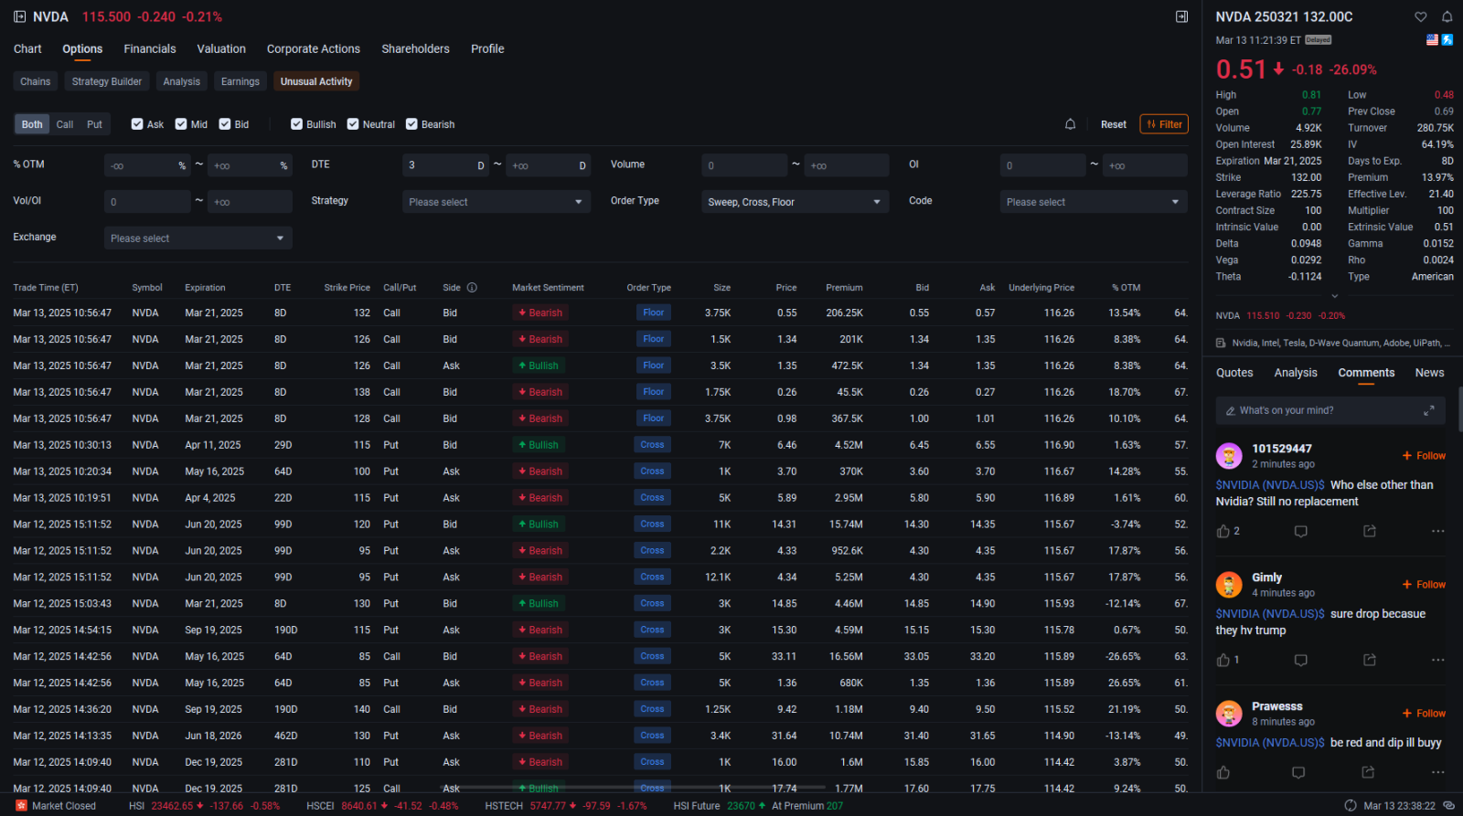Click the What's on your mind comment box
Viewport: 1463px width, 816px height.
[1330, 410]
